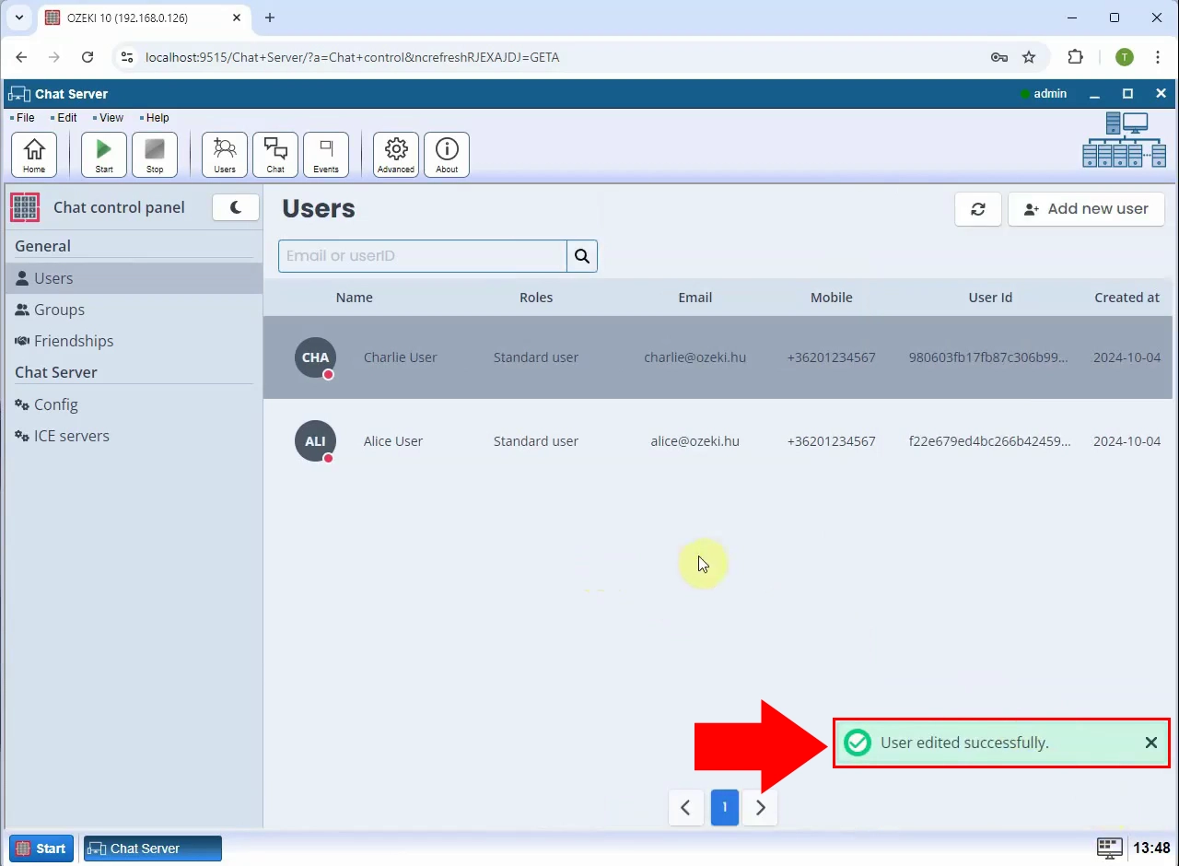Click Charlie's user ID 980603fb17fb87c306b99

(988, 357)
